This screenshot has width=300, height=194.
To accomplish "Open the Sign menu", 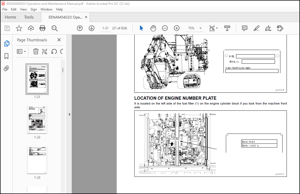I will click(34, 9).
